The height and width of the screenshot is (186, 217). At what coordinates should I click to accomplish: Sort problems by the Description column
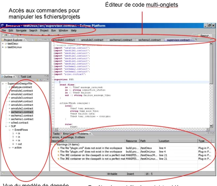(88, 141)
